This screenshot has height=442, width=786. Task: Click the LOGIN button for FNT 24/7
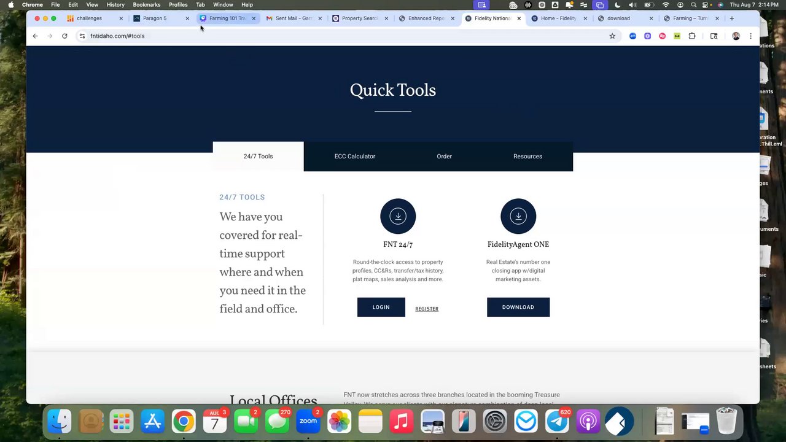pyautogui.click(x=381, y=308)
